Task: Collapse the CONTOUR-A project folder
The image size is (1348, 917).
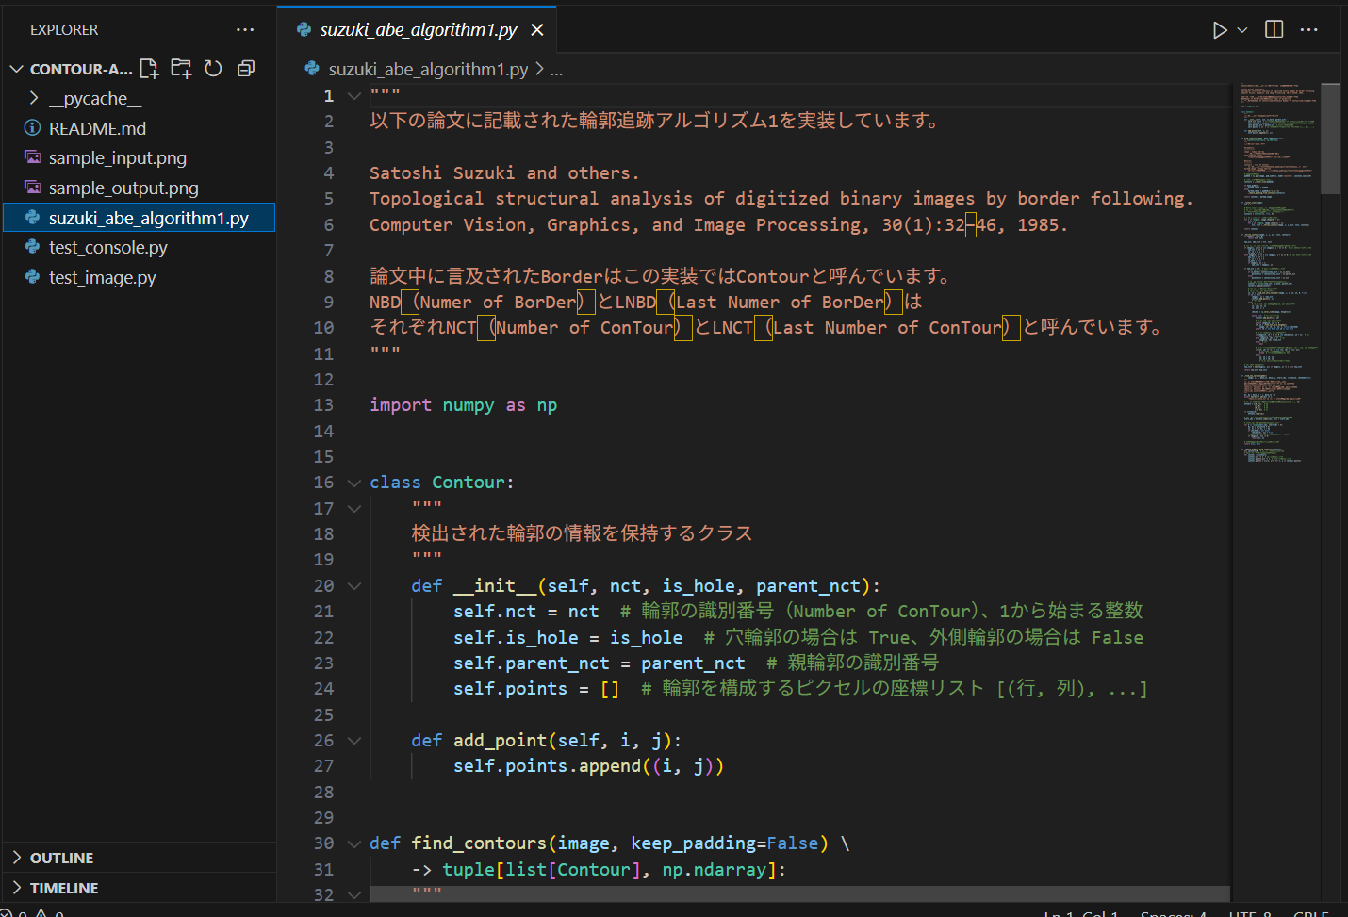Action: tap(16, 68)
